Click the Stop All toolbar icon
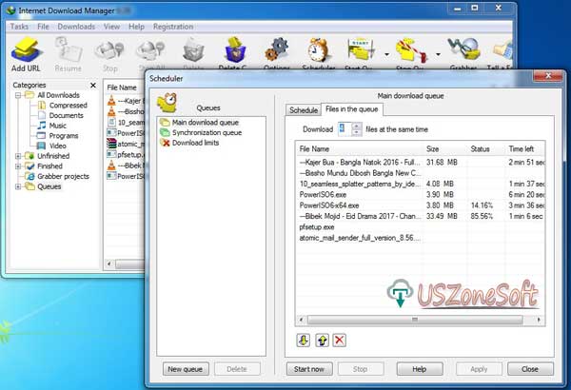This screenshot has height=390, width=571. click(152, 53)
